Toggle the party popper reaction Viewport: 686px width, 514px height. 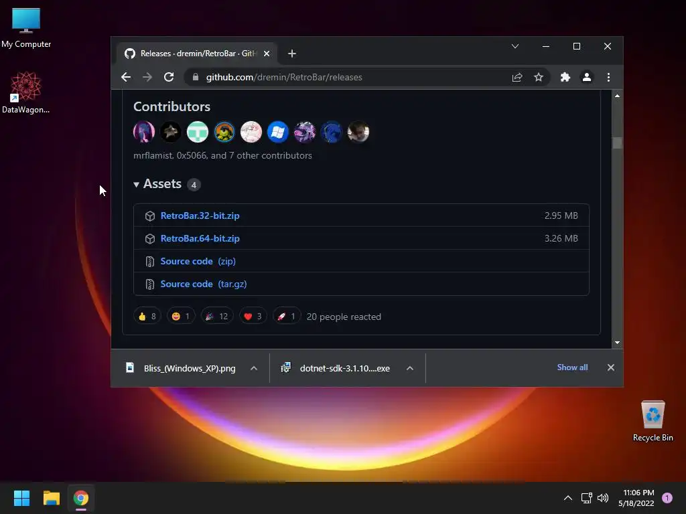point(217,317)
